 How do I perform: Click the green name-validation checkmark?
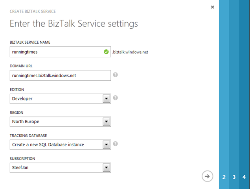pyautogui.click(x=106, y=52)
